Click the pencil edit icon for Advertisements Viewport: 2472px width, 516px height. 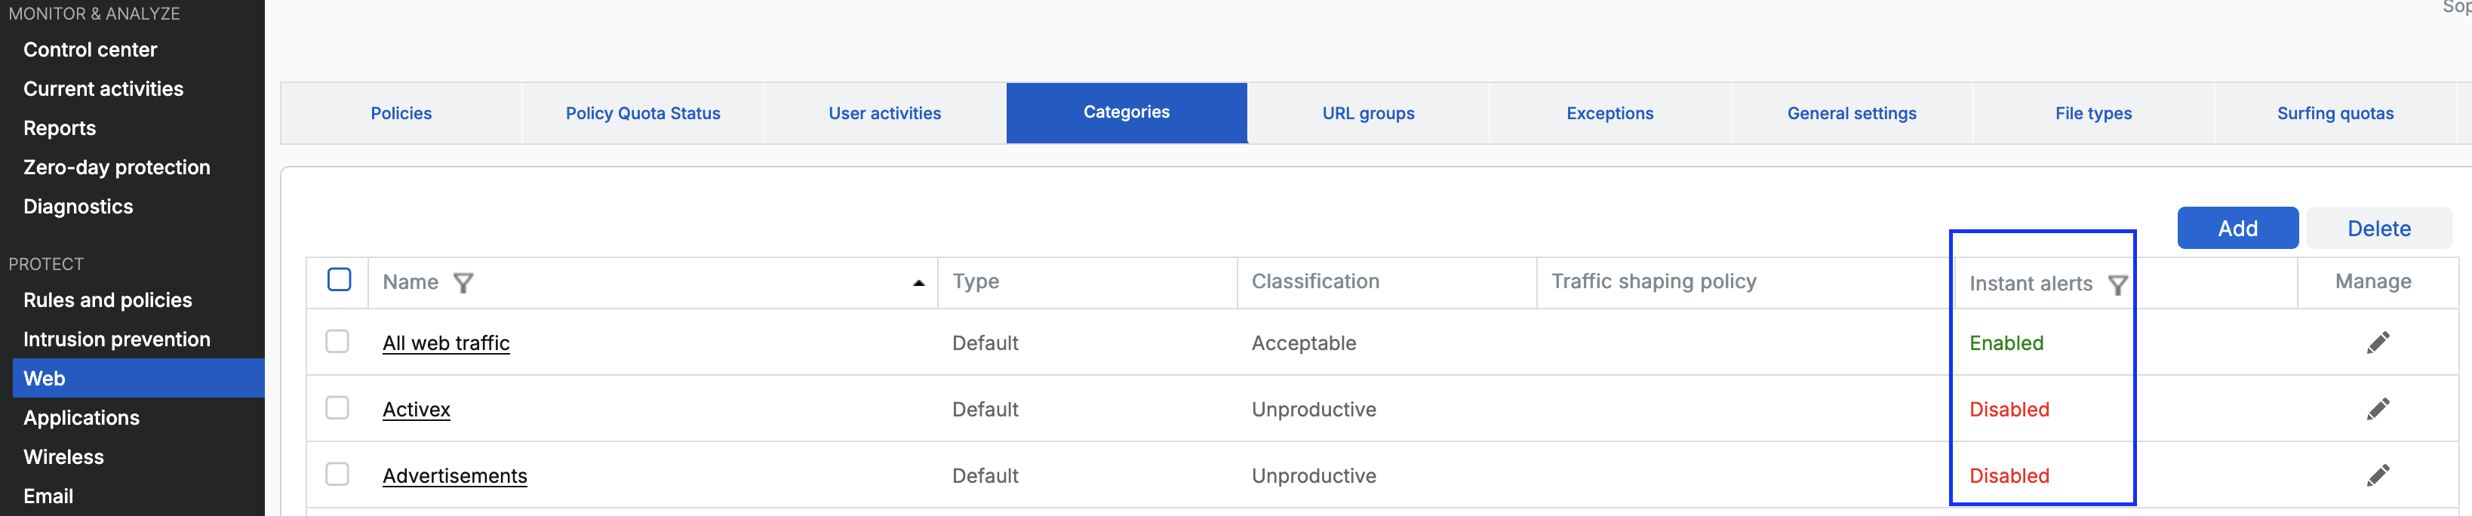[2377, 476]
